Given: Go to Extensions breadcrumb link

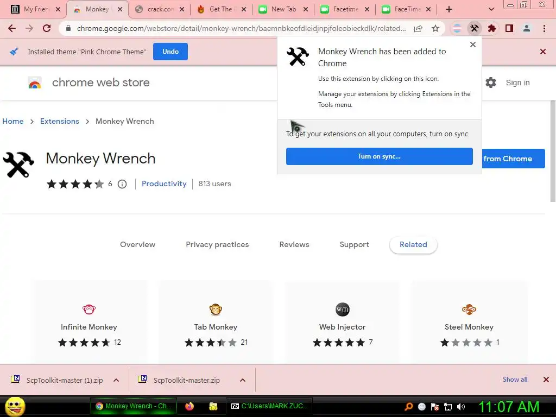Looking at the screenshot, I should point(60,121).
